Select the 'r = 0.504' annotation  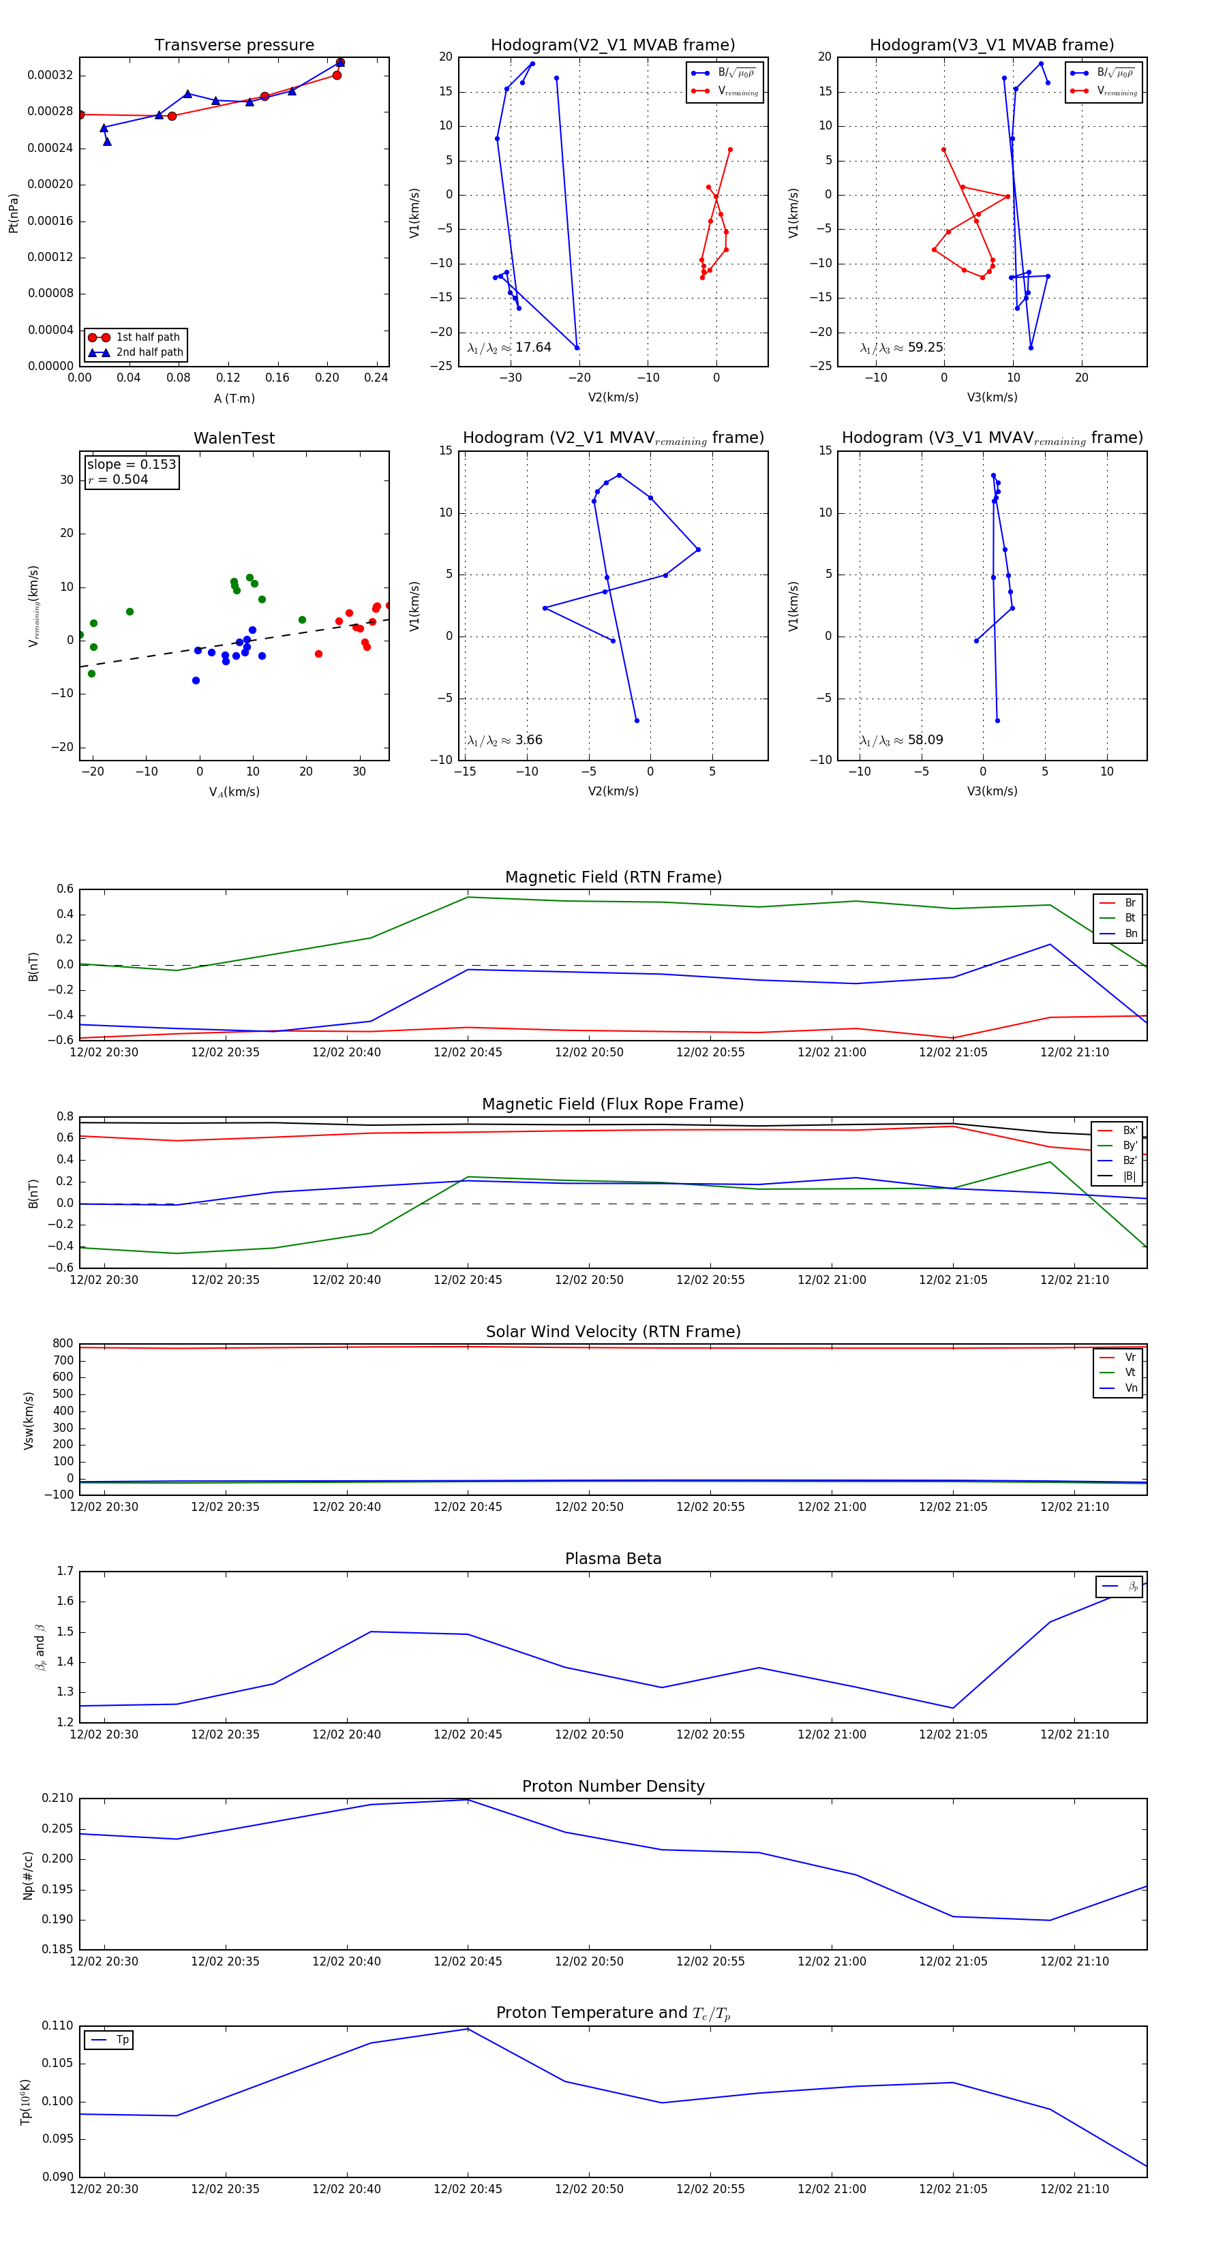[118, 480]
